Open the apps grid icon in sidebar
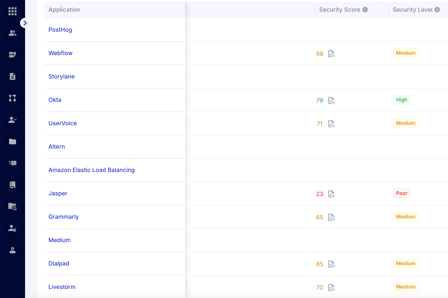Screen dimensions: 448x298 click(x=12, y=11)
